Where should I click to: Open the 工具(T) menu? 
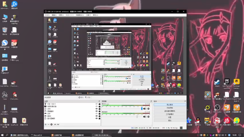tap(88, 15)
